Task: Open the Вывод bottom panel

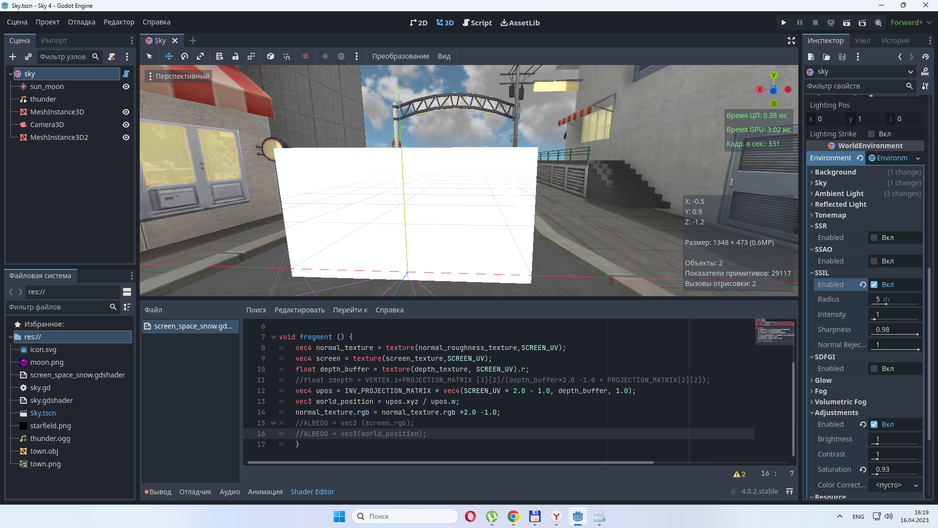Action: pyautogui.click(x=158, y=492)
